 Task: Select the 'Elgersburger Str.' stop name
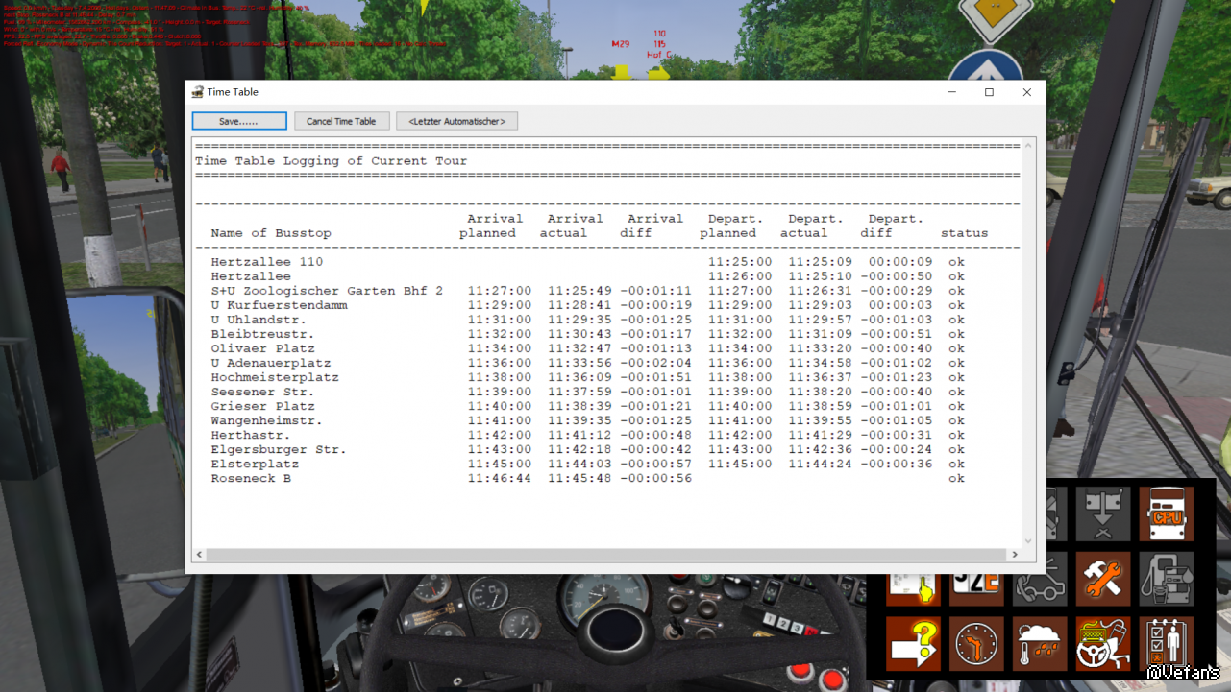coord(279,449)
